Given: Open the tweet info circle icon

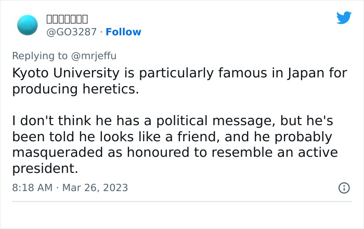Looking at the screenshot, I should point(344,187).
